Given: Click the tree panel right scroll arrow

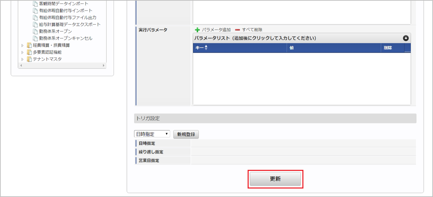Looking at the screenshot, I should point(104,66).
